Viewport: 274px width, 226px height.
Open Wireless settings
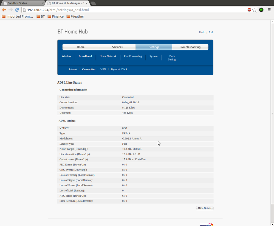[66, 56]
